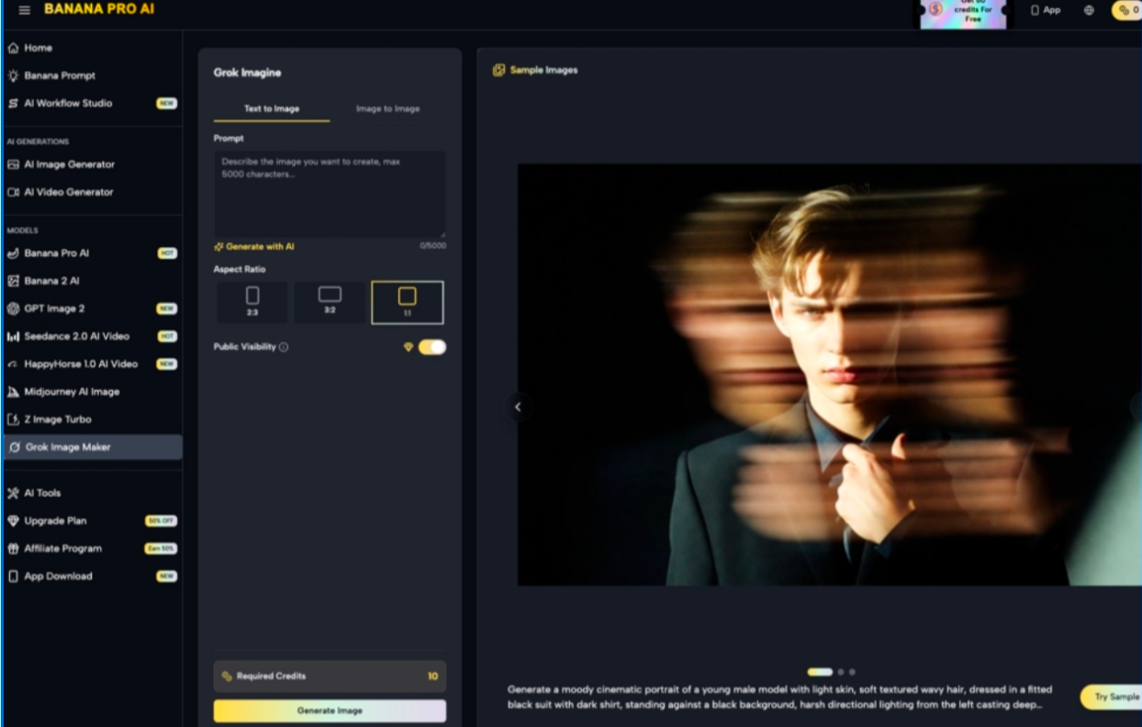Click the Public Visibility info icon
The image size is (1142, 727).
pos(284,347)
